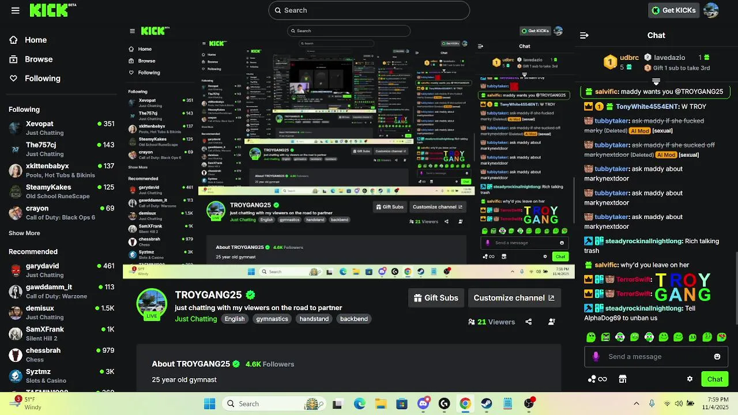
Task: Collapse the chat panel using arrow icon
Action: (x=584, y=35)
